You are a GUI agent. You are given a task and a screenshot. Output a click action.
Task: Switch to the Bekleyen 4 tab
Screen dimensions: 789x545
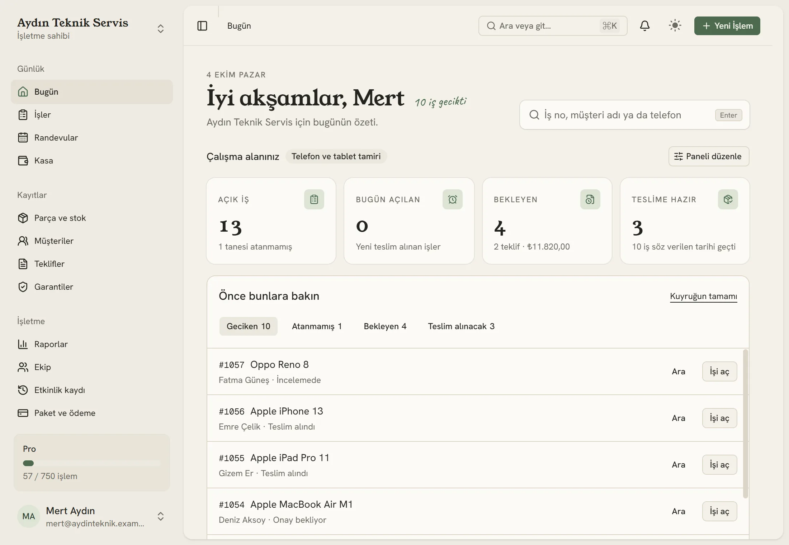pos(385,326)
